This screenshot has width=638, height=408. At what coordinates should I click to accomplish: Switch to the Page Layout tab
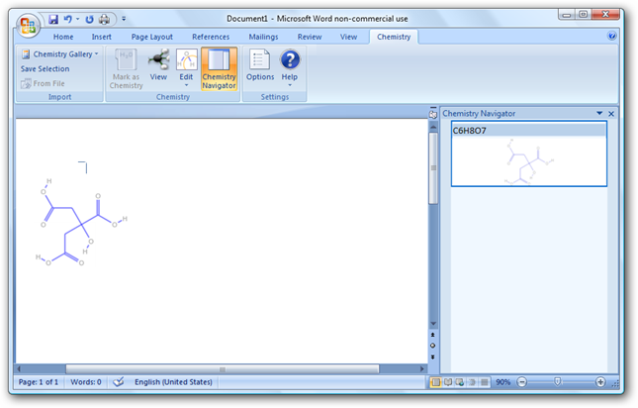(x=151, y=37)
